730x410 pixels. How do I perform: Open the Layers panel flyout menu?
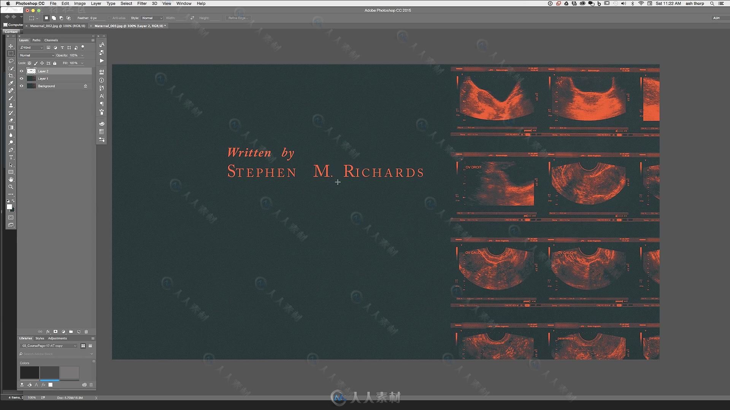click(x=93, y=40)
